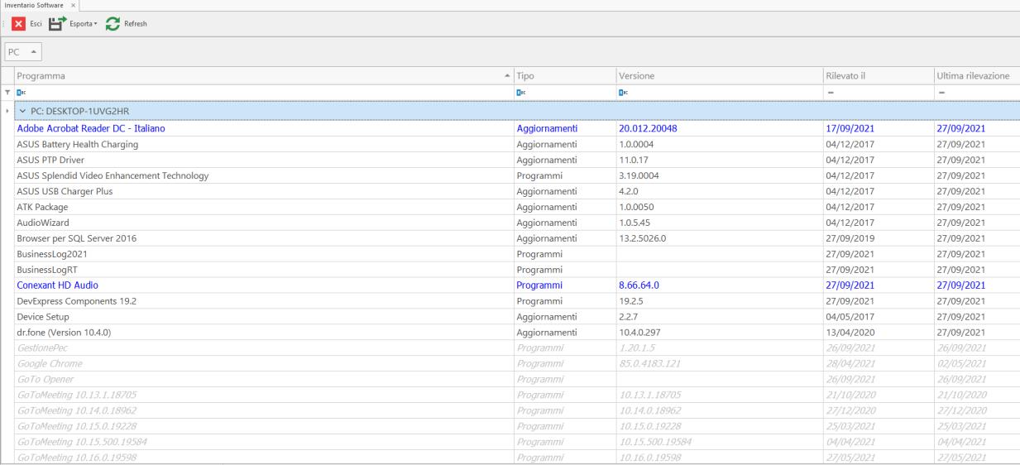
Task: Click Tipo cell of Device Setup row
Action: [564, 317]
